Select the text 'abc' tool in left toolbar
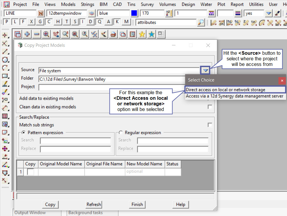 click(5, 84)
